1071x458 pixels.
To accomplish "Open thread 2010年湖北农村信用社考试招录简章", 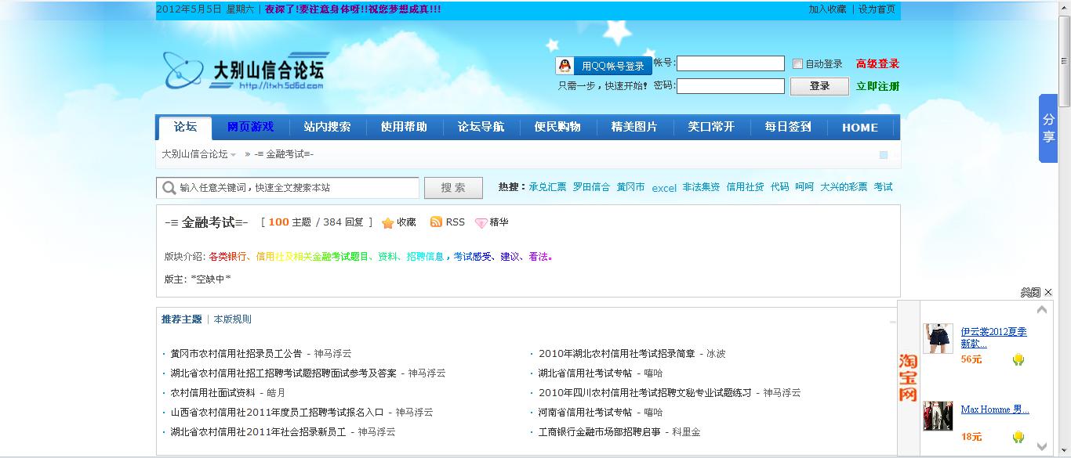I will pyautogui.click(x=616, y=354).
